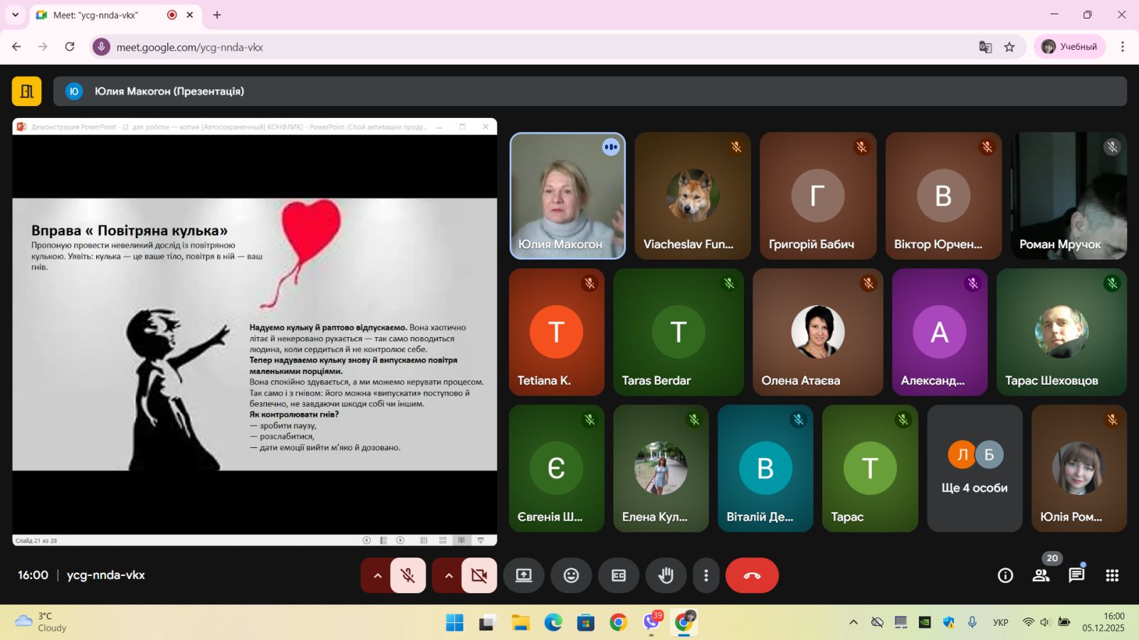Show the participants list icon
Screen dimensions: 1139x640
point(1041,575)
